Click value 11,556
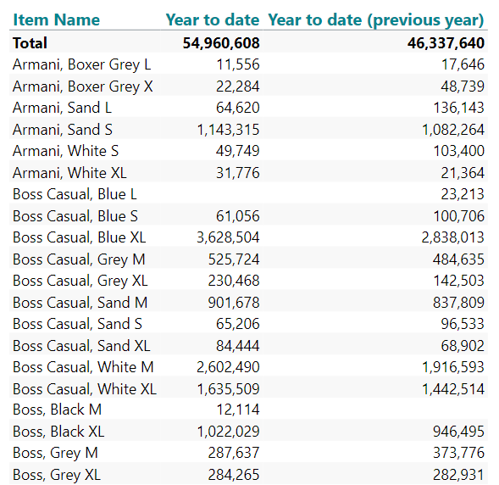This screenshot has width=499, height=485. [238, 64]
